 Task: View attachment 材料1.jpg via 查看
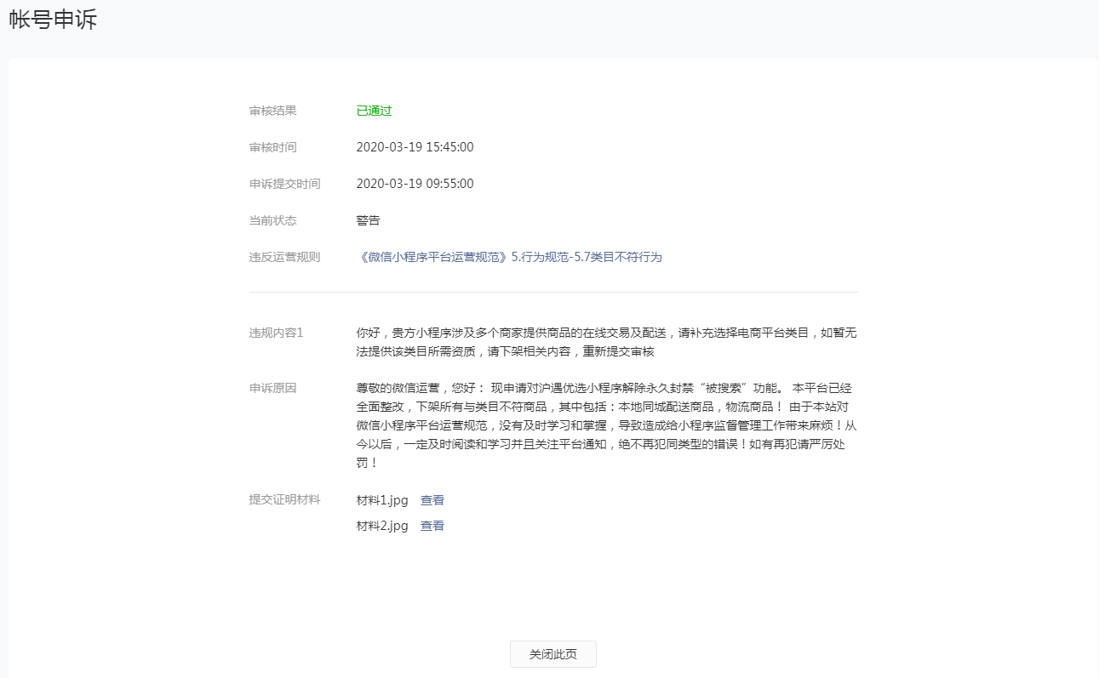click(x=432, y=500)
